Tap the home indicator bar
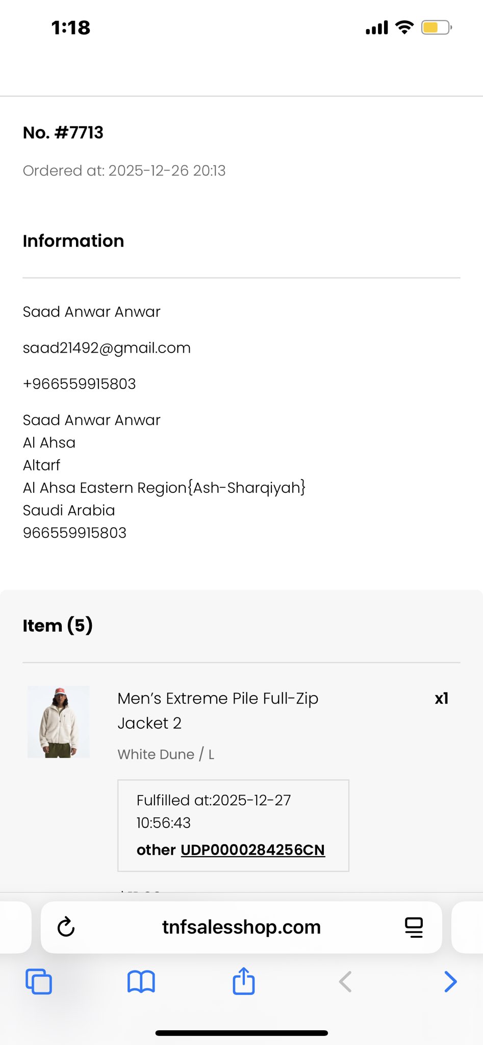This screenshot has width=483, height=1045. point(241,1033)
